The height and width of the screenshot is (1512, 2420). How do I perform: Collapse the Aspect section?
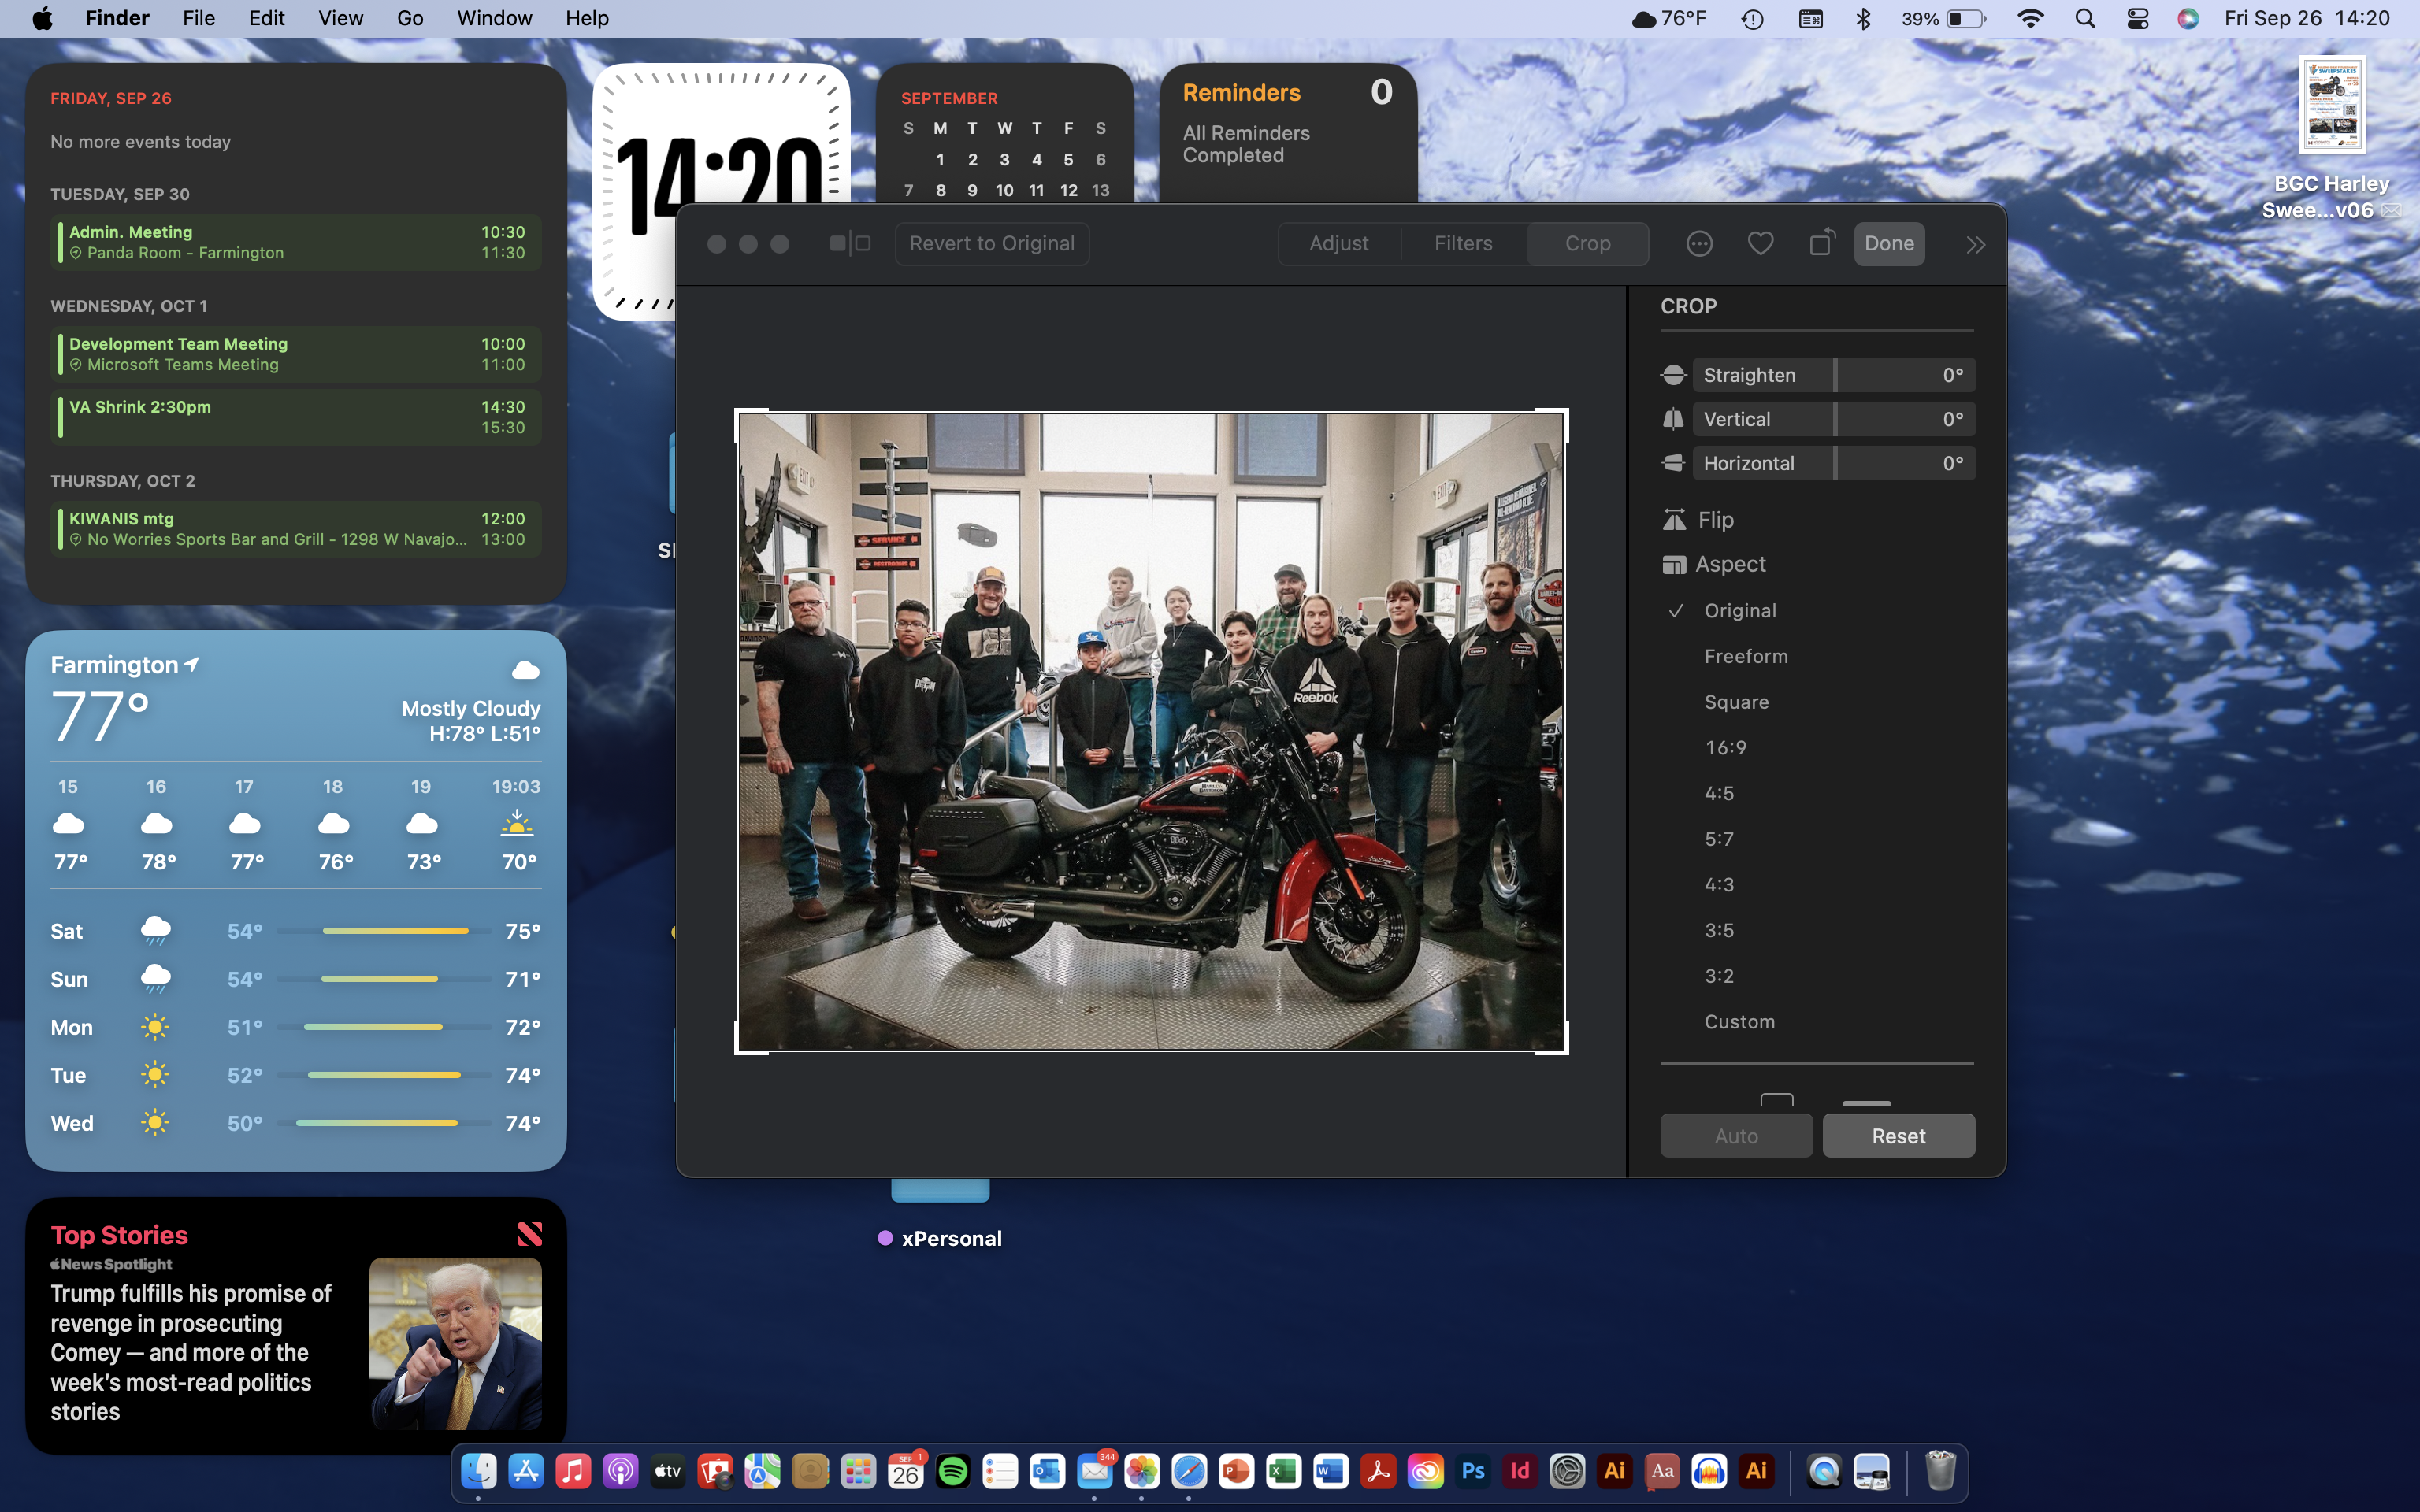1729,564
